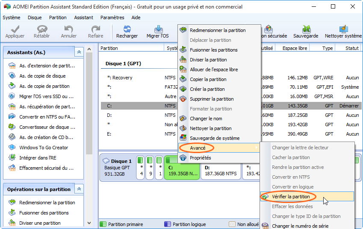
Task: Choose Nettoyer la partition menu entry
Action: point(219,128)
